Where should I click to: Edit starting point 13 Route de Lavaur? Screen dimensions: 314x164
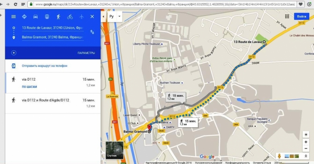(53, 28)
